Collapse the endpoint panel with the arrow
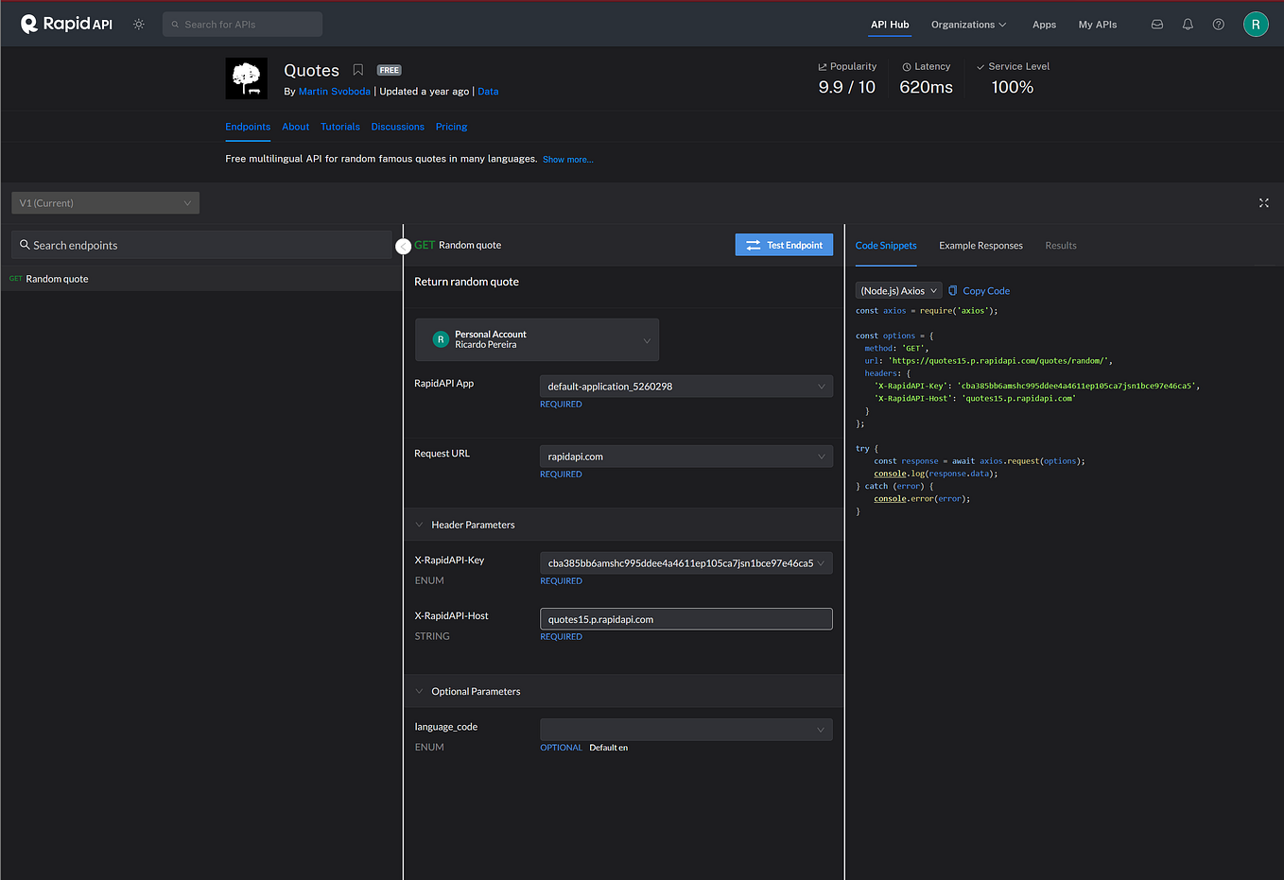1284x880 pixels. click(404, 245)
